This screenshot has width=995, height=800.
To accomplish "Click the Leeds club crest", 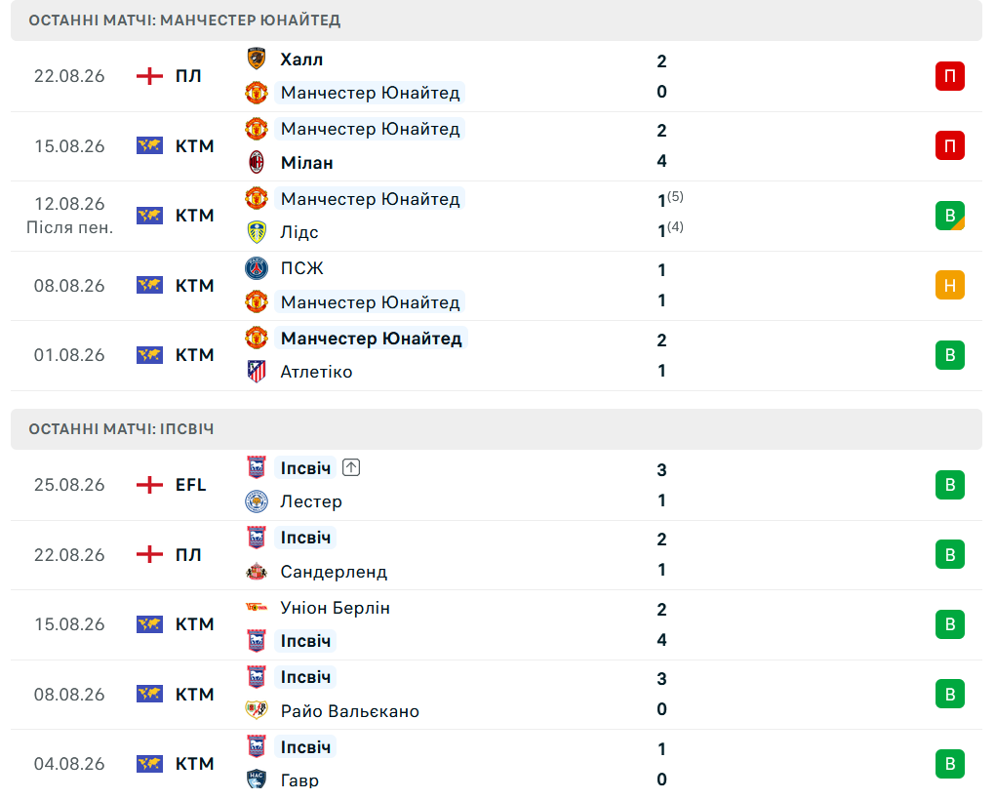I will coord(257,232).
